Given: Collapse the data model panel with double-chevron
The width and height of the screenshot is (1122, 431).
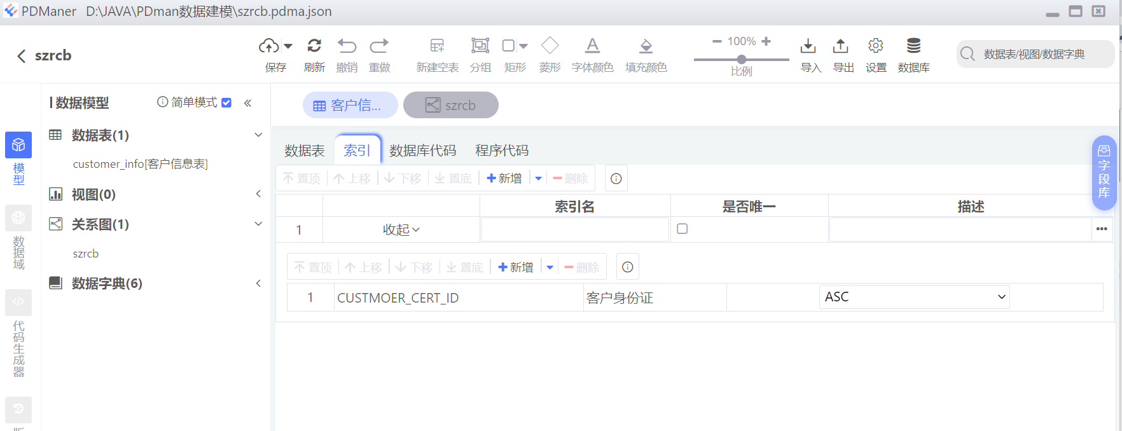Looking at the screenshot, I should pyautogui.click(x=247, y=103).
